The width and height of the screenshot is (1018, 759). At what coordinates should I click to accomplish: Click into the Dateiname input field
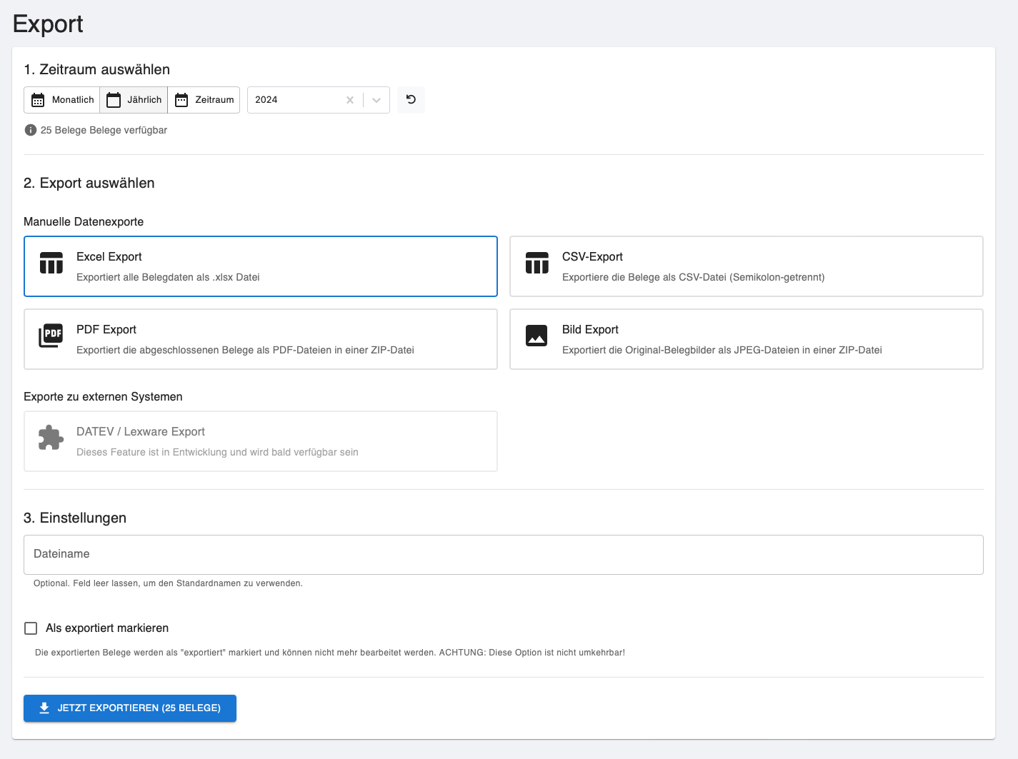(x=503, y=555)
